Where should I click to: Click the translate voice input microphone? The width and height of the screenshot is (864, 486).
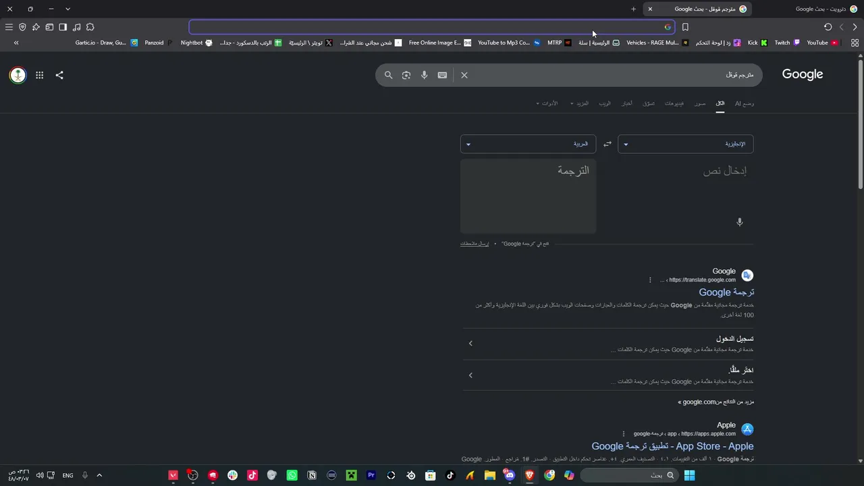tap(740, 222)
